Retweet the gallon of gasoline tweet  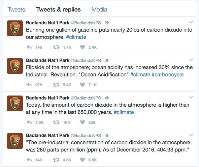coord(56,47)
